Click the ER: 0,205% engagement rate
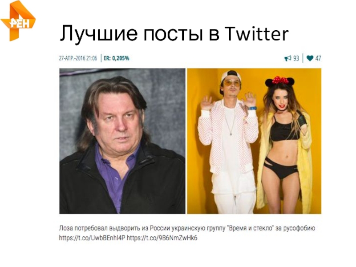This screenshot has width=356, height=267. (116, 58)
